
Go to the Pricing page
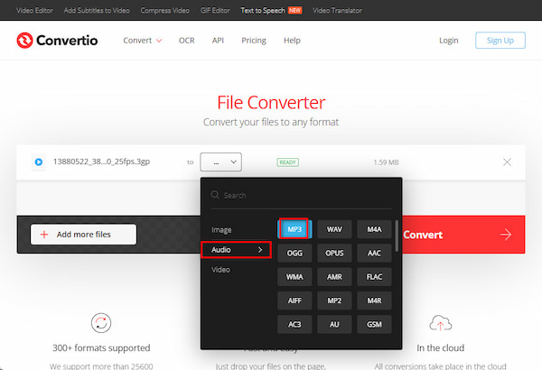[254, 41]
